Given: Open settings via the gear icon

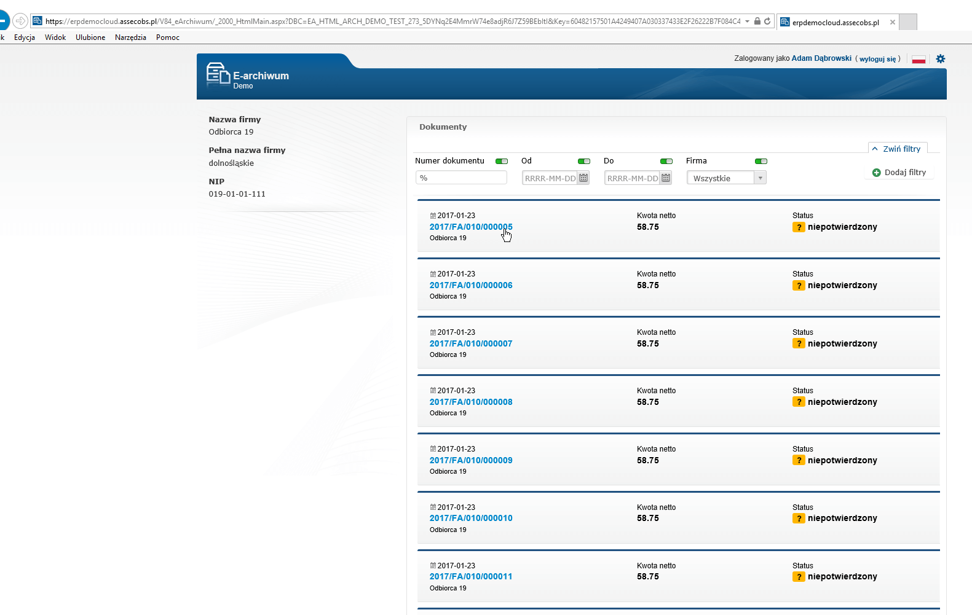Looking at the screenshot, I should point(941,59).
